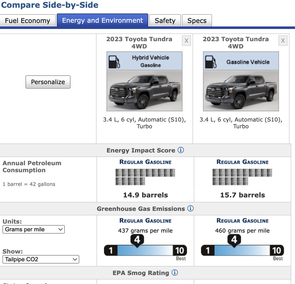Click Regular Gasoline above 460 grams per mile
The image size is (295, 284).
click(x=242, y=221)
